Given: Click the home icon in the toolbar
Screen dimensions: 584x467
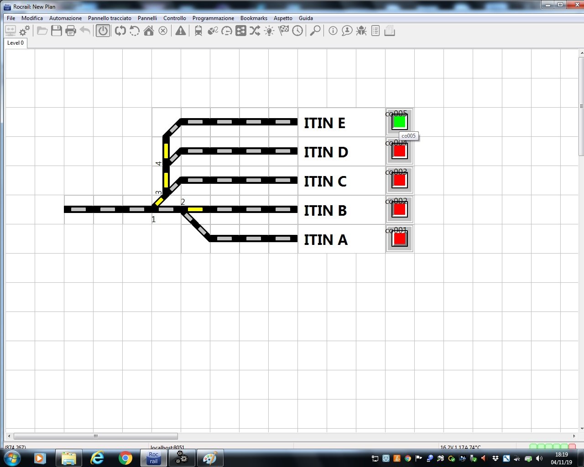Looking at the screenshot, I should click(x=149, y=31).
